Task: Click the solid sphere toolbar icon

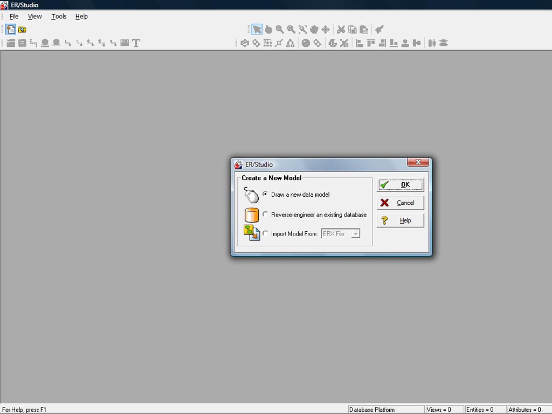Action: click(x=306, y=43)
